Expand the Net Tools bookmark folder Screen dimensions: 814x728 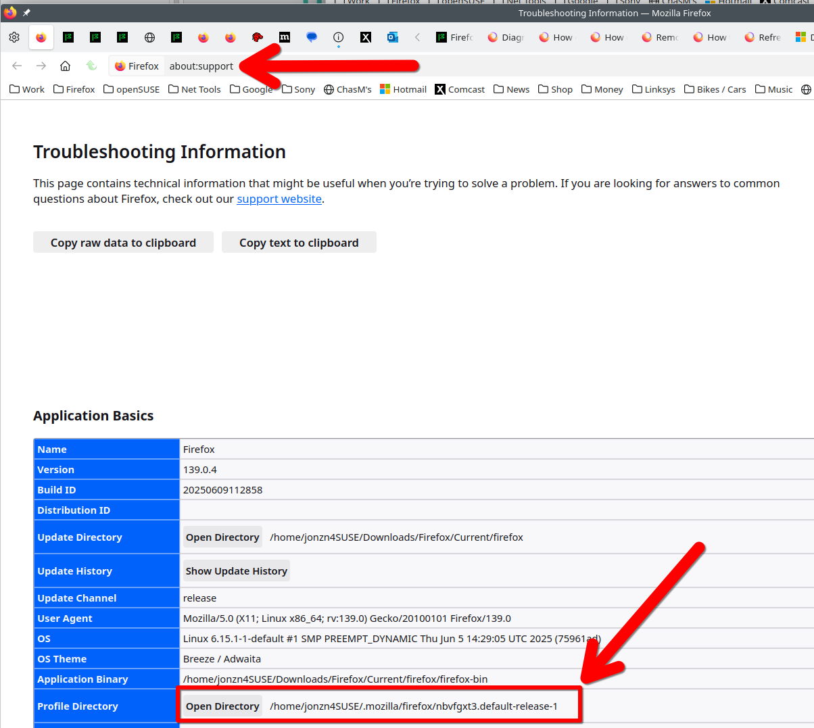coord(195,89)
